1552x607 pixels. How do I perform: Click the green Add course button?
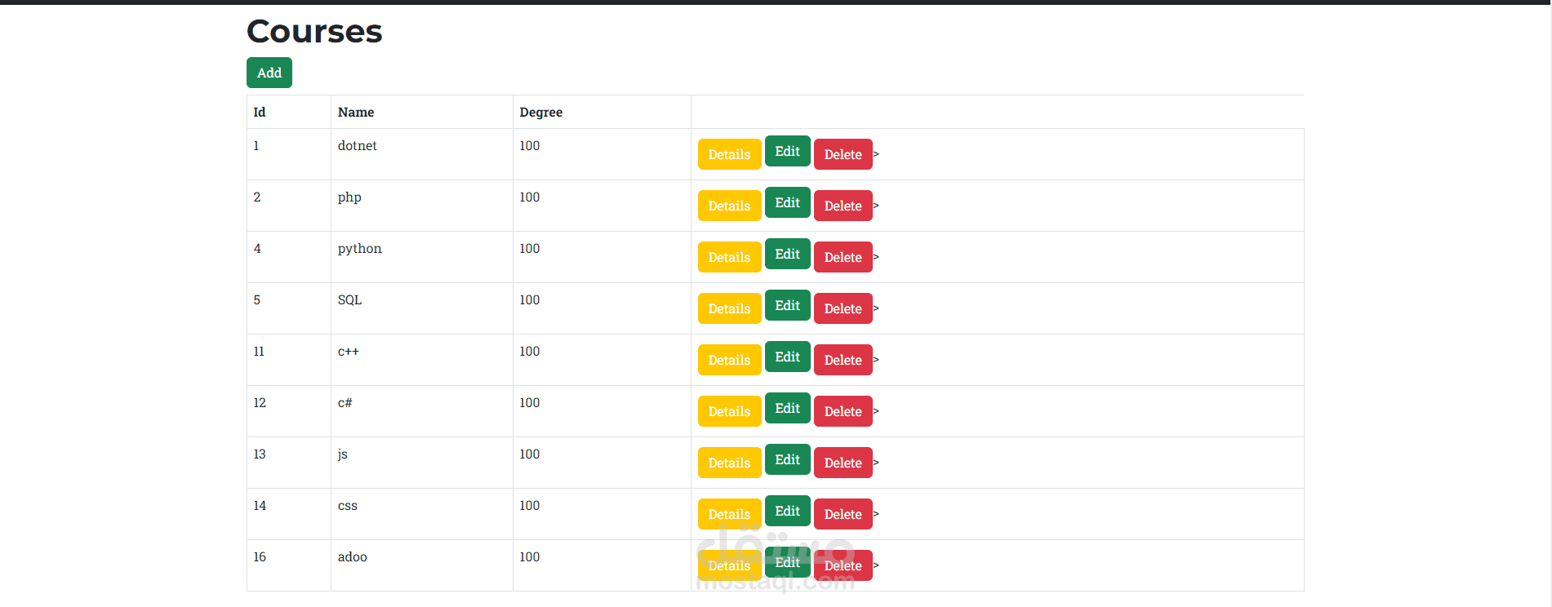[x=269, y=73]
